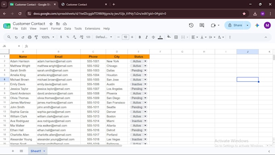Open the all sheets list

pyautogui.click(x=21, y=151)
